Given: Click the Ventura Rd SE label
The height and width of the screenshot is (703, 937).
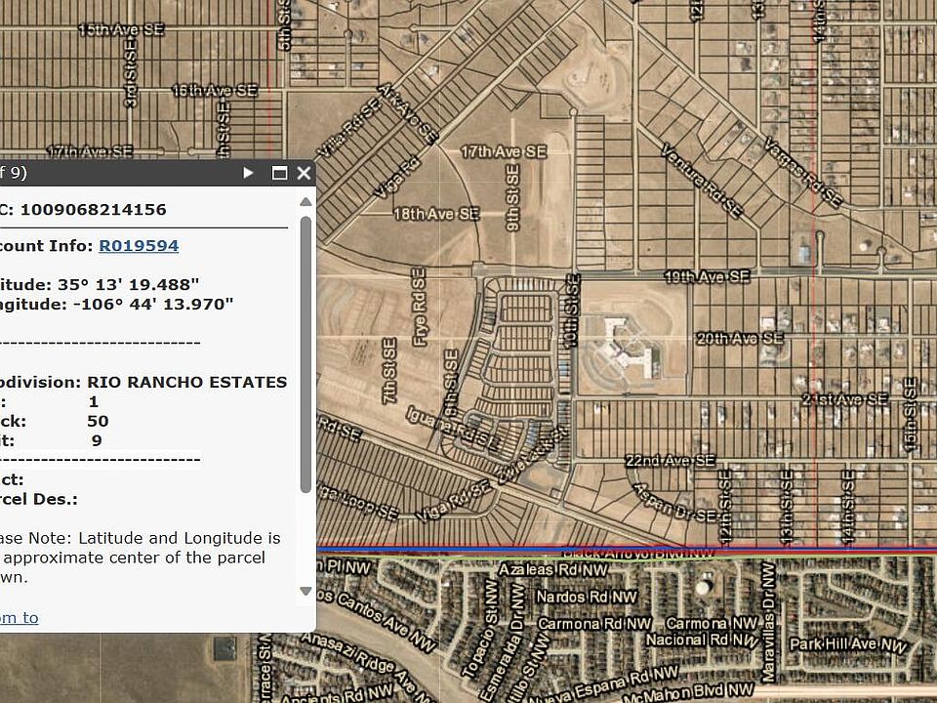Looking at the screenshot, I should coord(702,181).
